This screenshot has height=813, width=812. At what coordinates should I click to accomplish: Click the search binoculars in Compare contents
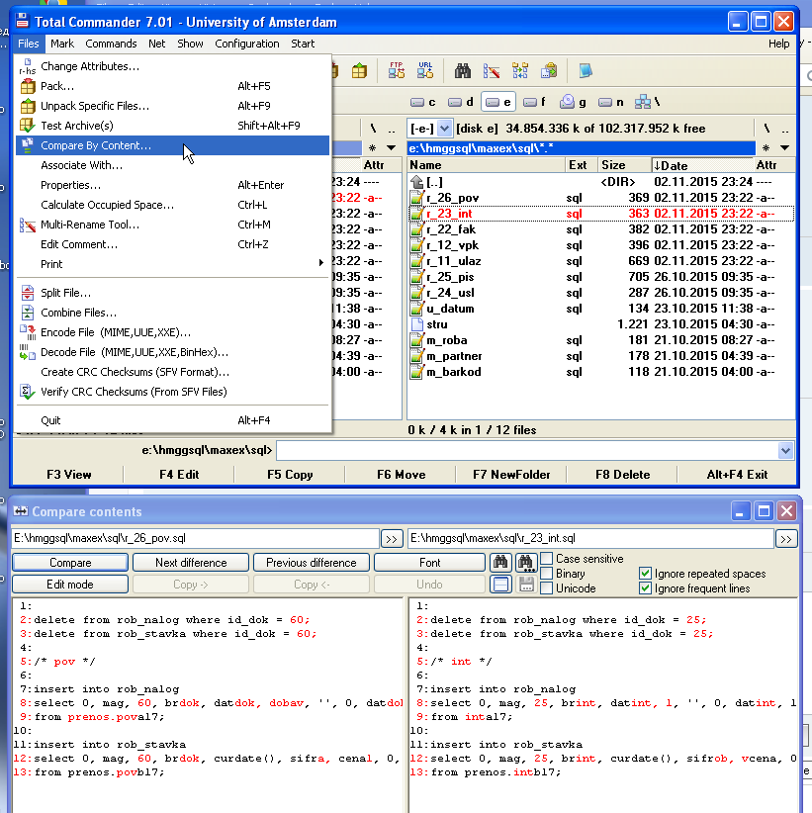(x=500, y=562)
